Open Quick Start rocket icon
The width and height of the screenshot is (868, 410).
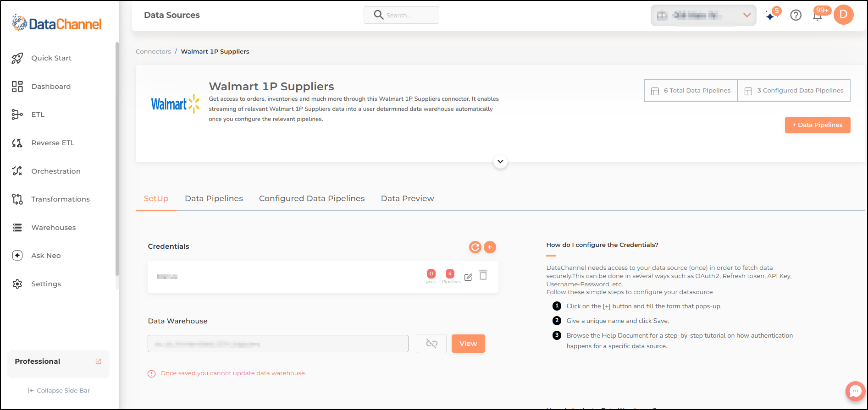tap(17, 58)
